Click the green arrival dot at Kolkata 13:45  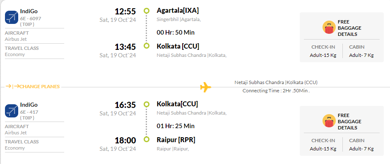point(147,46)
